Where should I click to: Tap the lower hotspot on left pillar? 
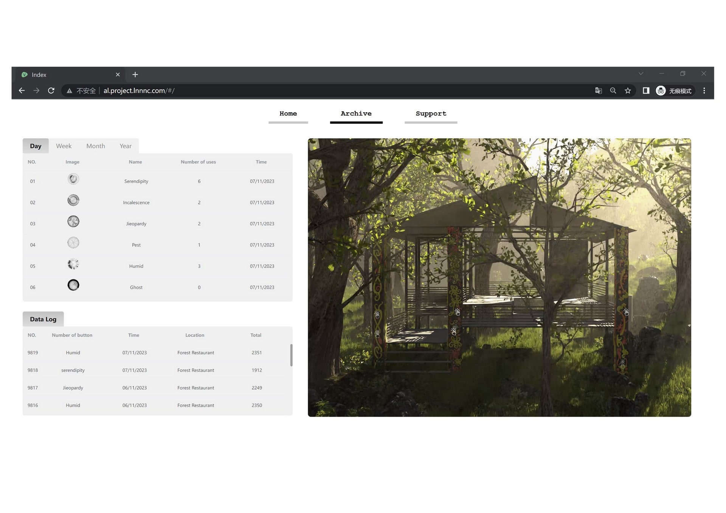(x=377, y=334)
